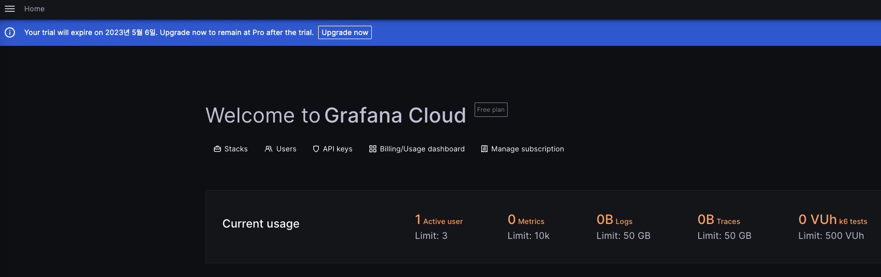The height and width of the screenshot is (277, 881).
Task: Click the Free plan badge
Action: [x=491, y=110]
